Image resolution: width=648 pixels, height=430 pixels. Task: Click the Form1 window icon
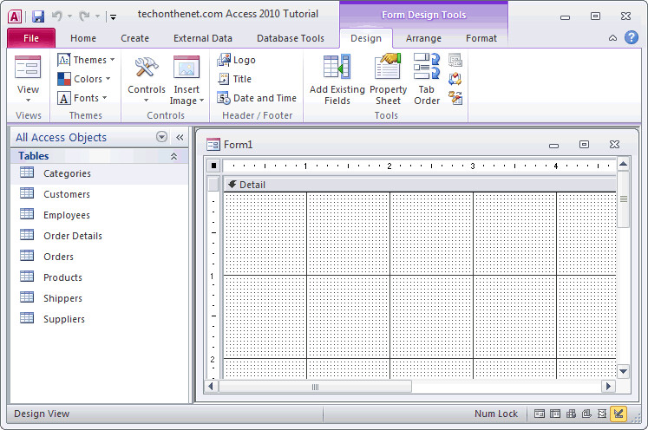[213, 145]
